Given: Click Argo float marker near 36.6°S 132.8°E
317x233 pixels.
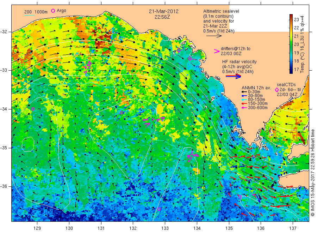Looking at the screenshot, I should pos(159,209).
